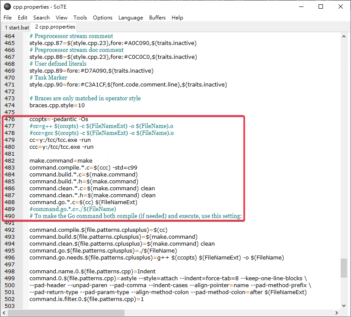Open the Buffers menu
The image size is (351, 317).
tap(157, 17)
